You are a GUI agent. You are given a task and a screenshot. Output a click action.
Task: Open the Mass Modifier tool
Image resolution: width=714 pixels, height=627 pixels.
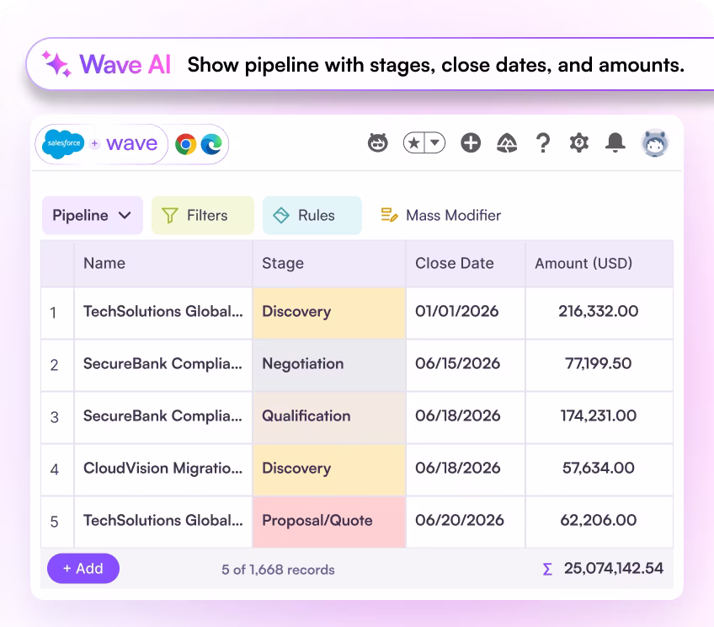[x=441, y=215]
